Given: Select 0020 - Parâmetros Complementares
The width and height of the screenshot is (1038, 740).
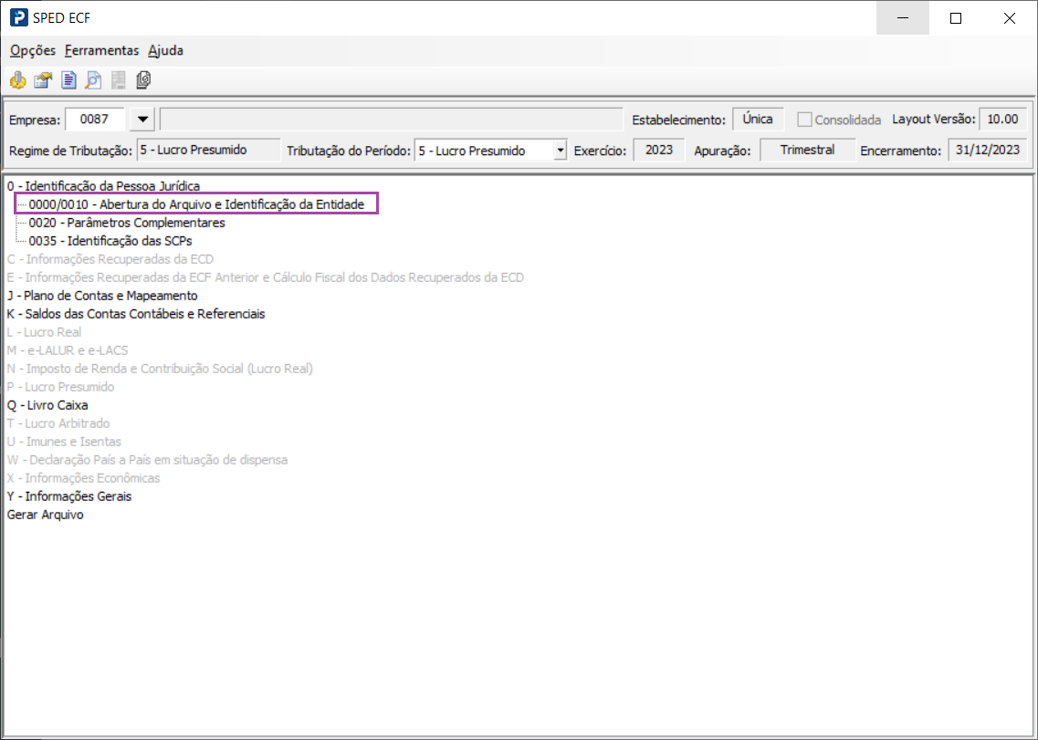Looking at the screenshot, I should pos(127,223).
